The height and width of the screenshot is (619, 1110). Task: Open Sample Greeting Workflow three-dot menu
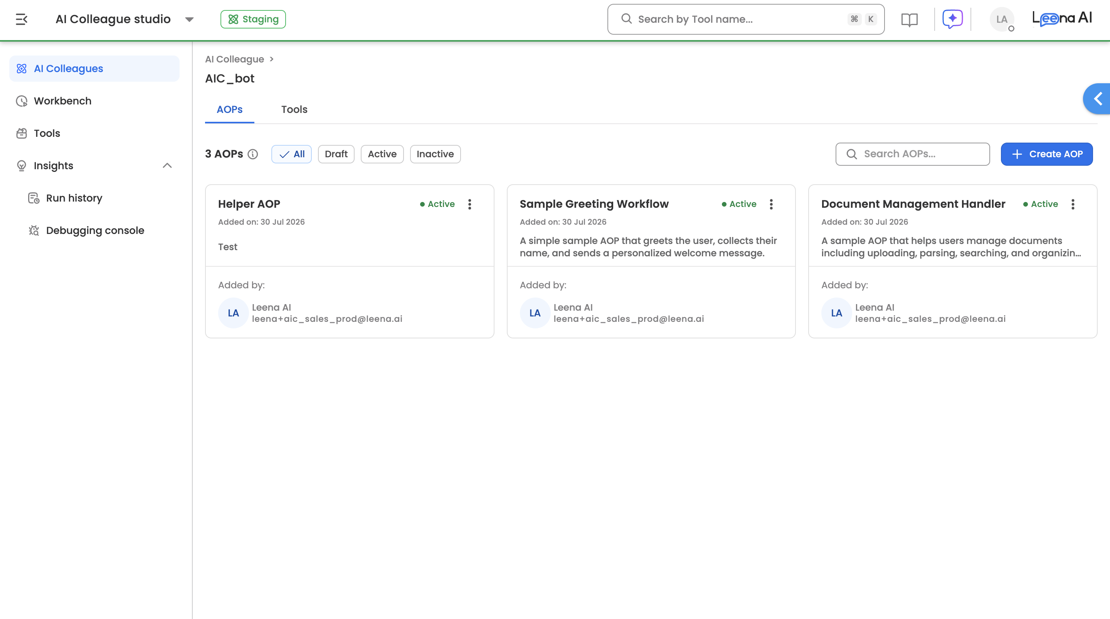[771, 204]
